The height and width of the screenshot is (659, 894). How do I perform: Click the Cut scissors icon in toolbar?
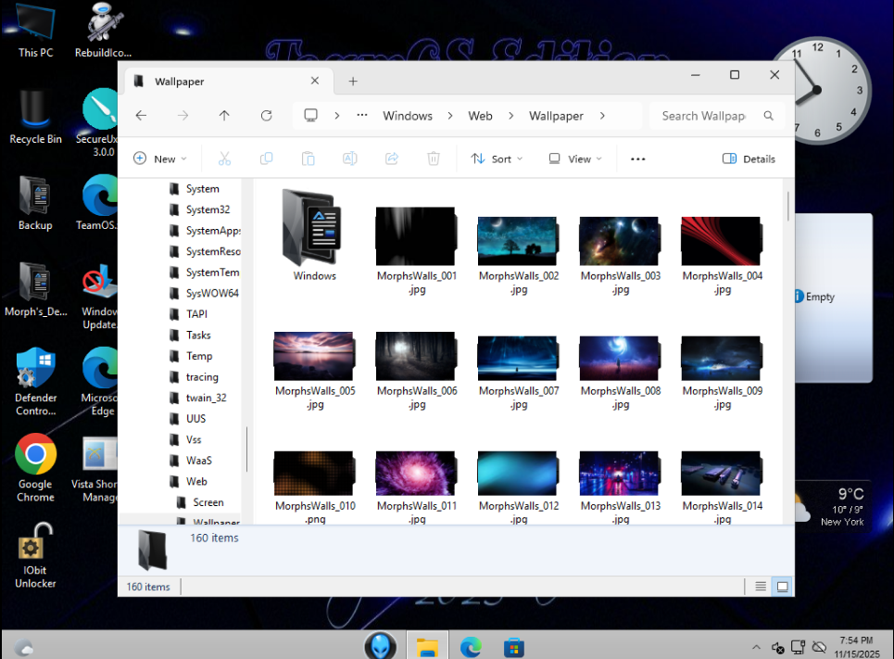[x=224, y=158]
